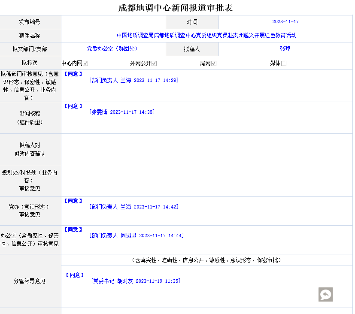Toggle the 中心内网 checkbox
The image size is (355, 314).
pyautogui.click(x=85, y=63)
